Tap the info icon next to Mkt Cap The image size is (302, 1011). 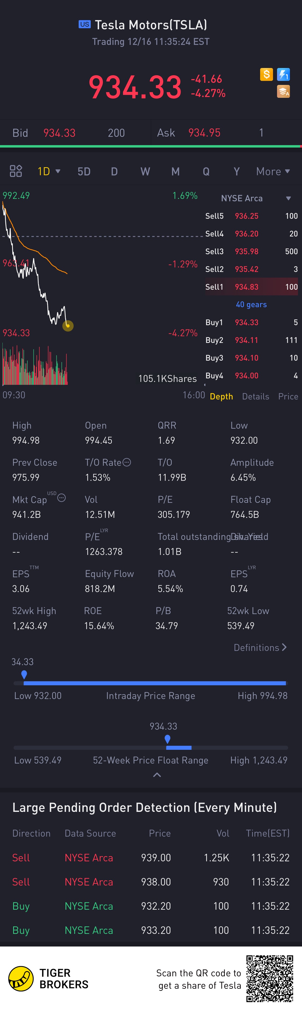61,498
